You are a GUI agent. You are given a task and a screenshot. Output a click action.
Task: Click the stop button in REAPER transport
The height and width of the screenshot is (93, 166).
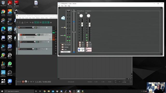(31, 82)
